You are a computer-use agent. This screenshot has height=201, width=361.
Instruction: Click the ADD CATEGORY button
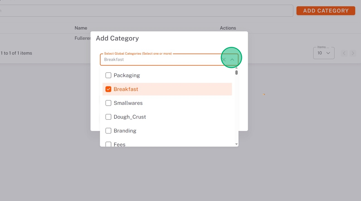326,11
